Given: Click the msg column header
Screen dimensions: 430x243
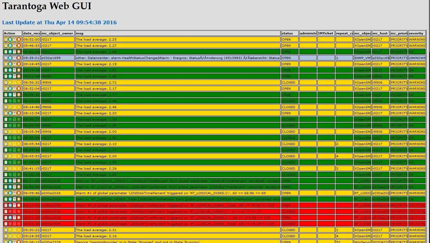Looking at the screenshot, I should coord(178,33).
